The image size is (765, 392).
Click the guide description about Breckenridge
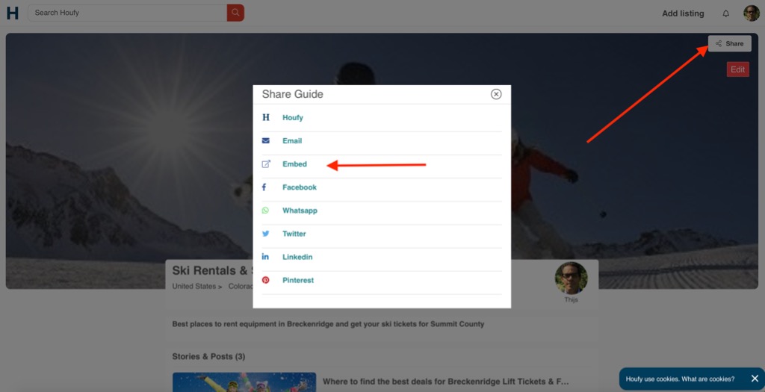[328, 324]
